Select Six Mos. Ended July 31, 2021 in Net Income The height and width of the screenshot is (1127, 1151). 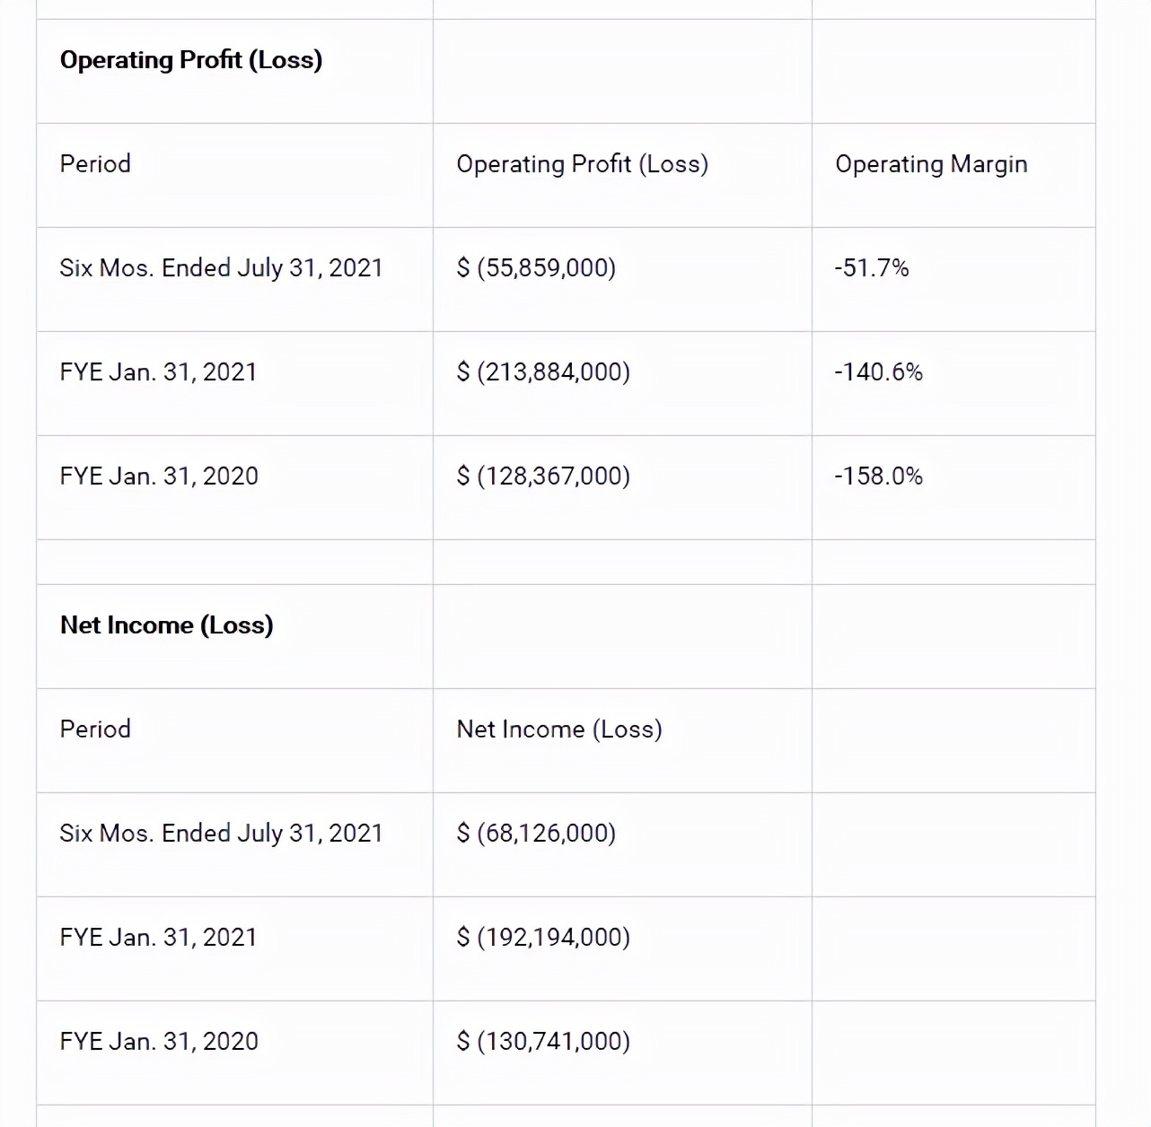pyautogui.click(x=221, y=834)
